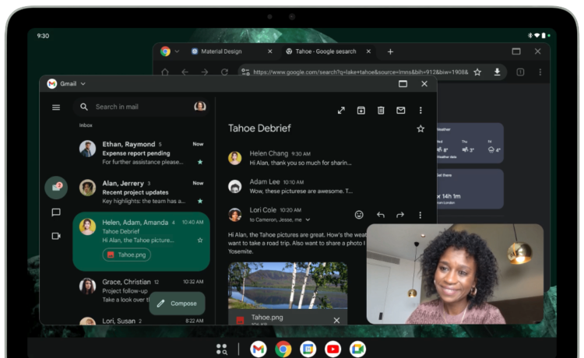Click the Compose button
Image resolution: width=584 pixels, height=358 pixels.
pos(177,304)
